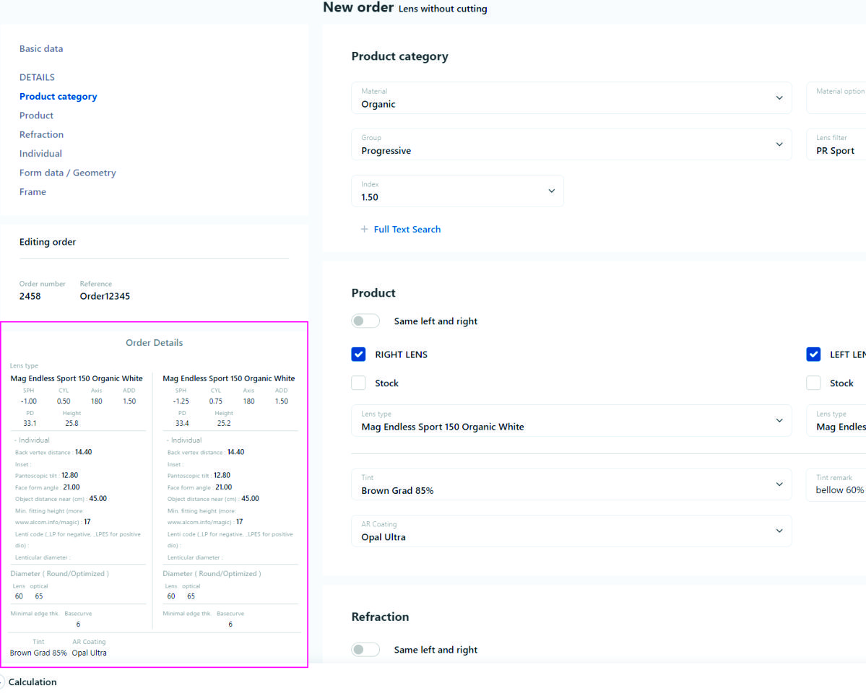Screen dimensions: 866x696
Task: Enable 'Same left and right' under Refraction
Action: (x=365, y=650)
